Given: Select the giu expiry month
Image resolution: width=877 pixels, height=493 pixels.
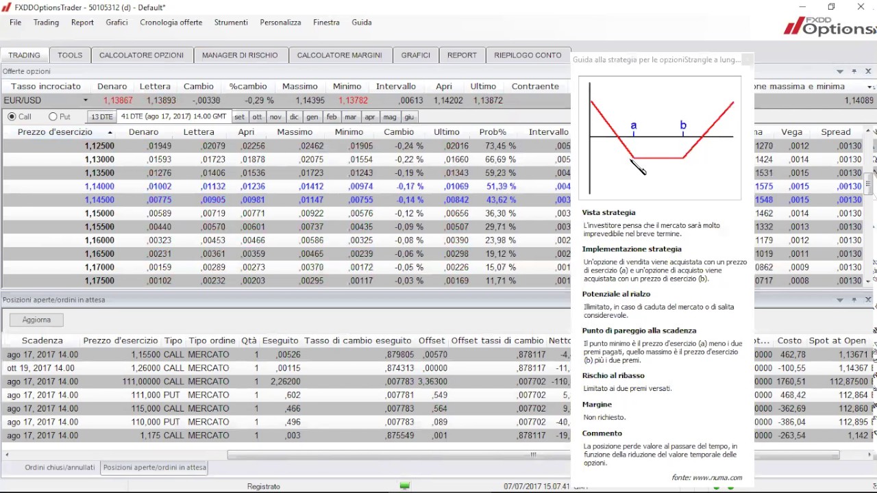Looking at the screenshot, I should [409, 117].
